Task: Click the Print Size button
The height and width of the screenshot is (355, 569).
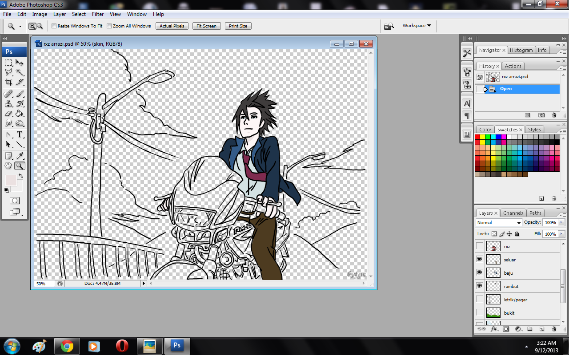Action: point(238,26)
